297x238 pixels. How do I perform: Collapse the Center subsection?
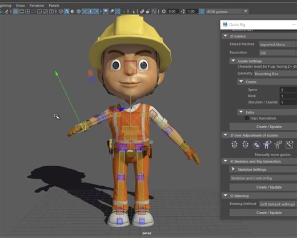pyautogui.click(x=241, y=81)
